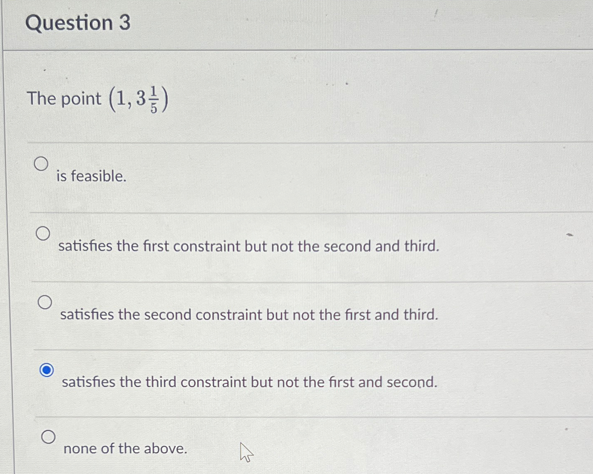Choose the second constraint only option
The width and height of the screenshot is (593, 474).
(45, 302)
